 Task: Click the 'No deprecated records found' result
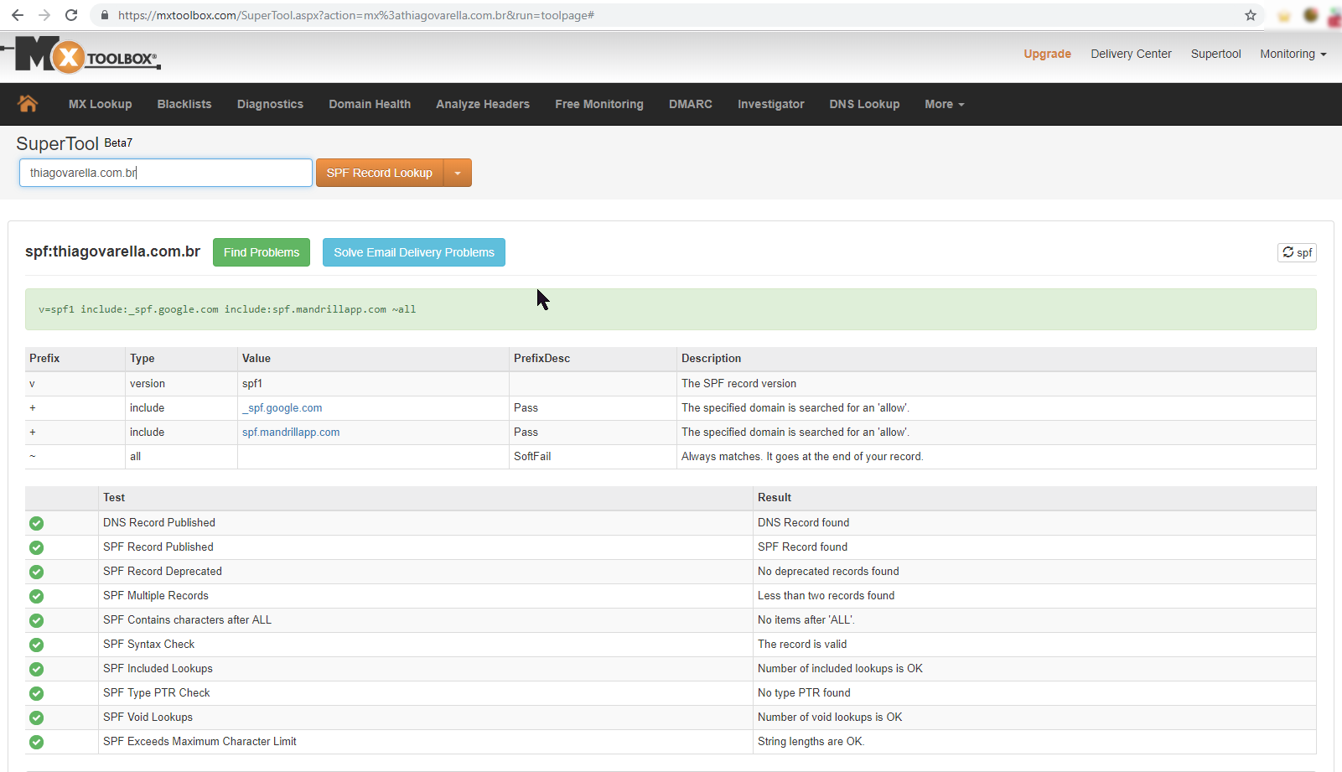tap(828, 572)
